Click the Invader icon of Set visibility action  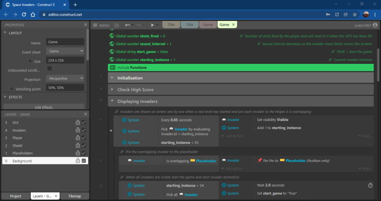pos(224,120)
